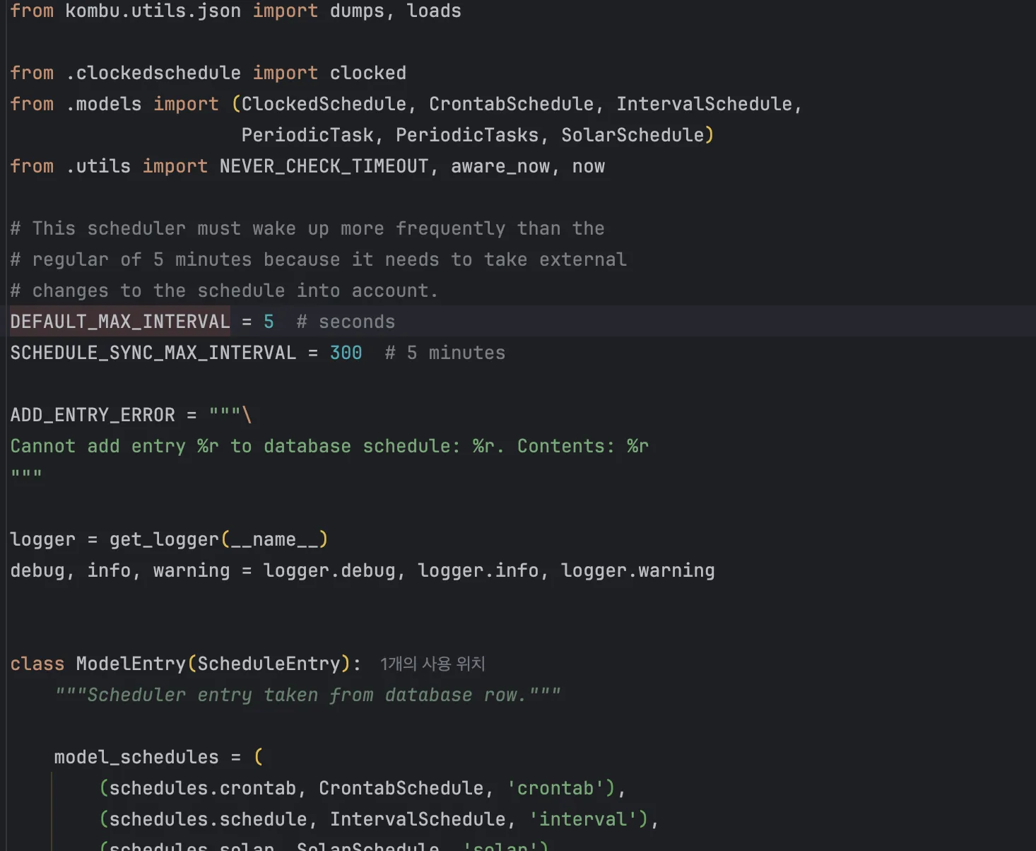Place the caret on DEFAULT_MAX_INTERVAL
Image resolution: width=1036 pixels, height=851 pixels.
pos(119,322)
